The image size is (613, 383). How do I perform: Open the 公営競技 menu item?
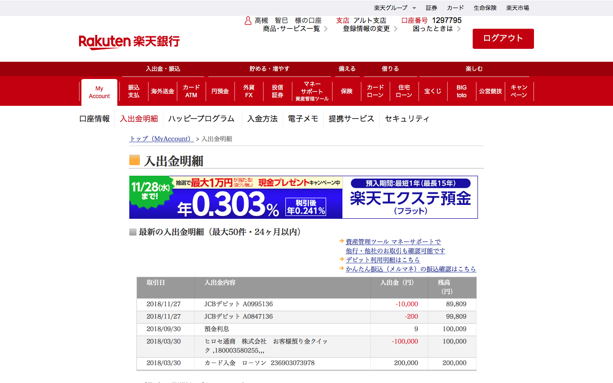(490, 91)
